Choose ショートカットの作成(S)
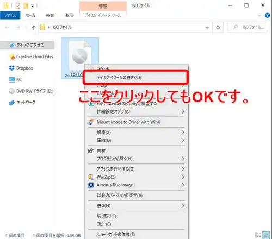272x239 pixels. tap(136, 235)
